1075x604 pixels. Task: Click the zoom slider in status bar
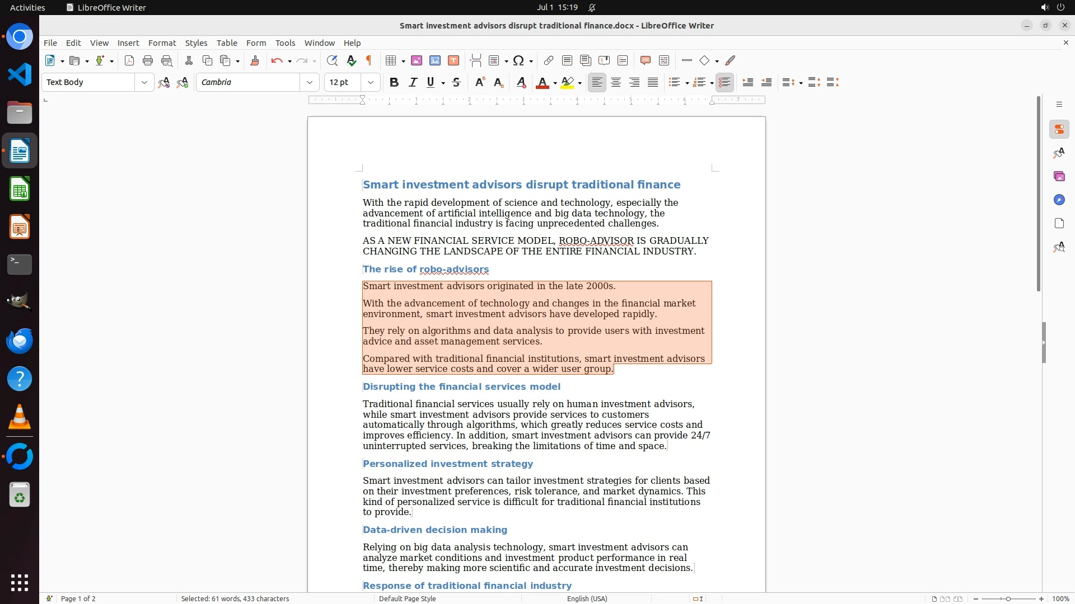click(1008, 598)
